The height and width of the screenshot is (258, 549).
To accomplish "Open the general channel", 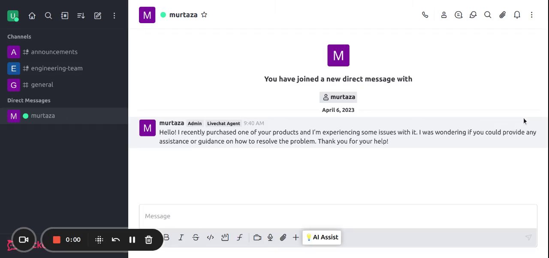I will click(42, 85).
